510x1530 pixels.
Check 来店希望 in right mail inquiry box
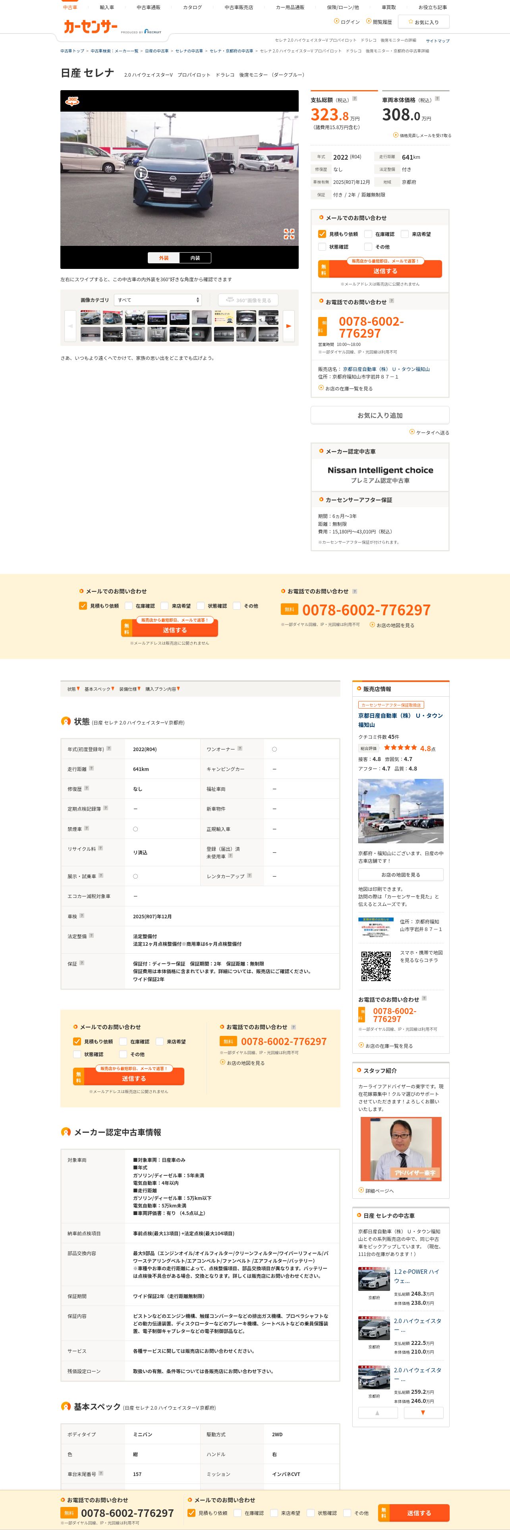[x=405, y=234]
